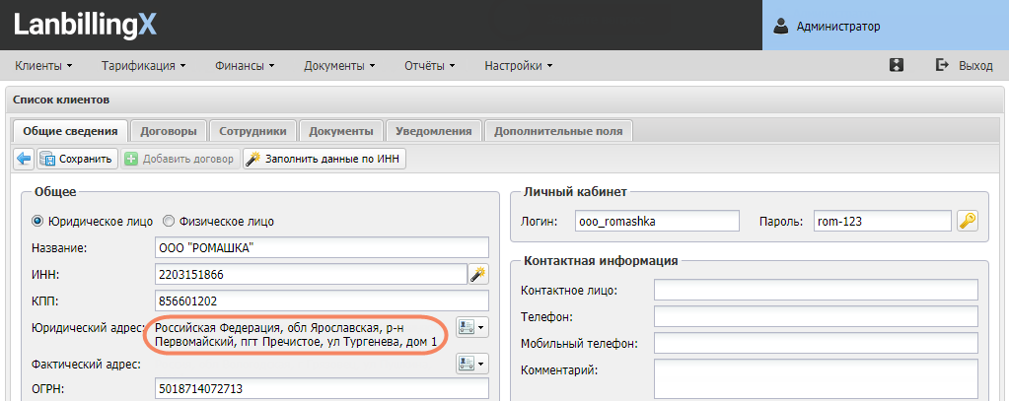Click the Мобильный телефон input field
The height and width of the screenshot is (401, 1009).
tap(816, 343)
